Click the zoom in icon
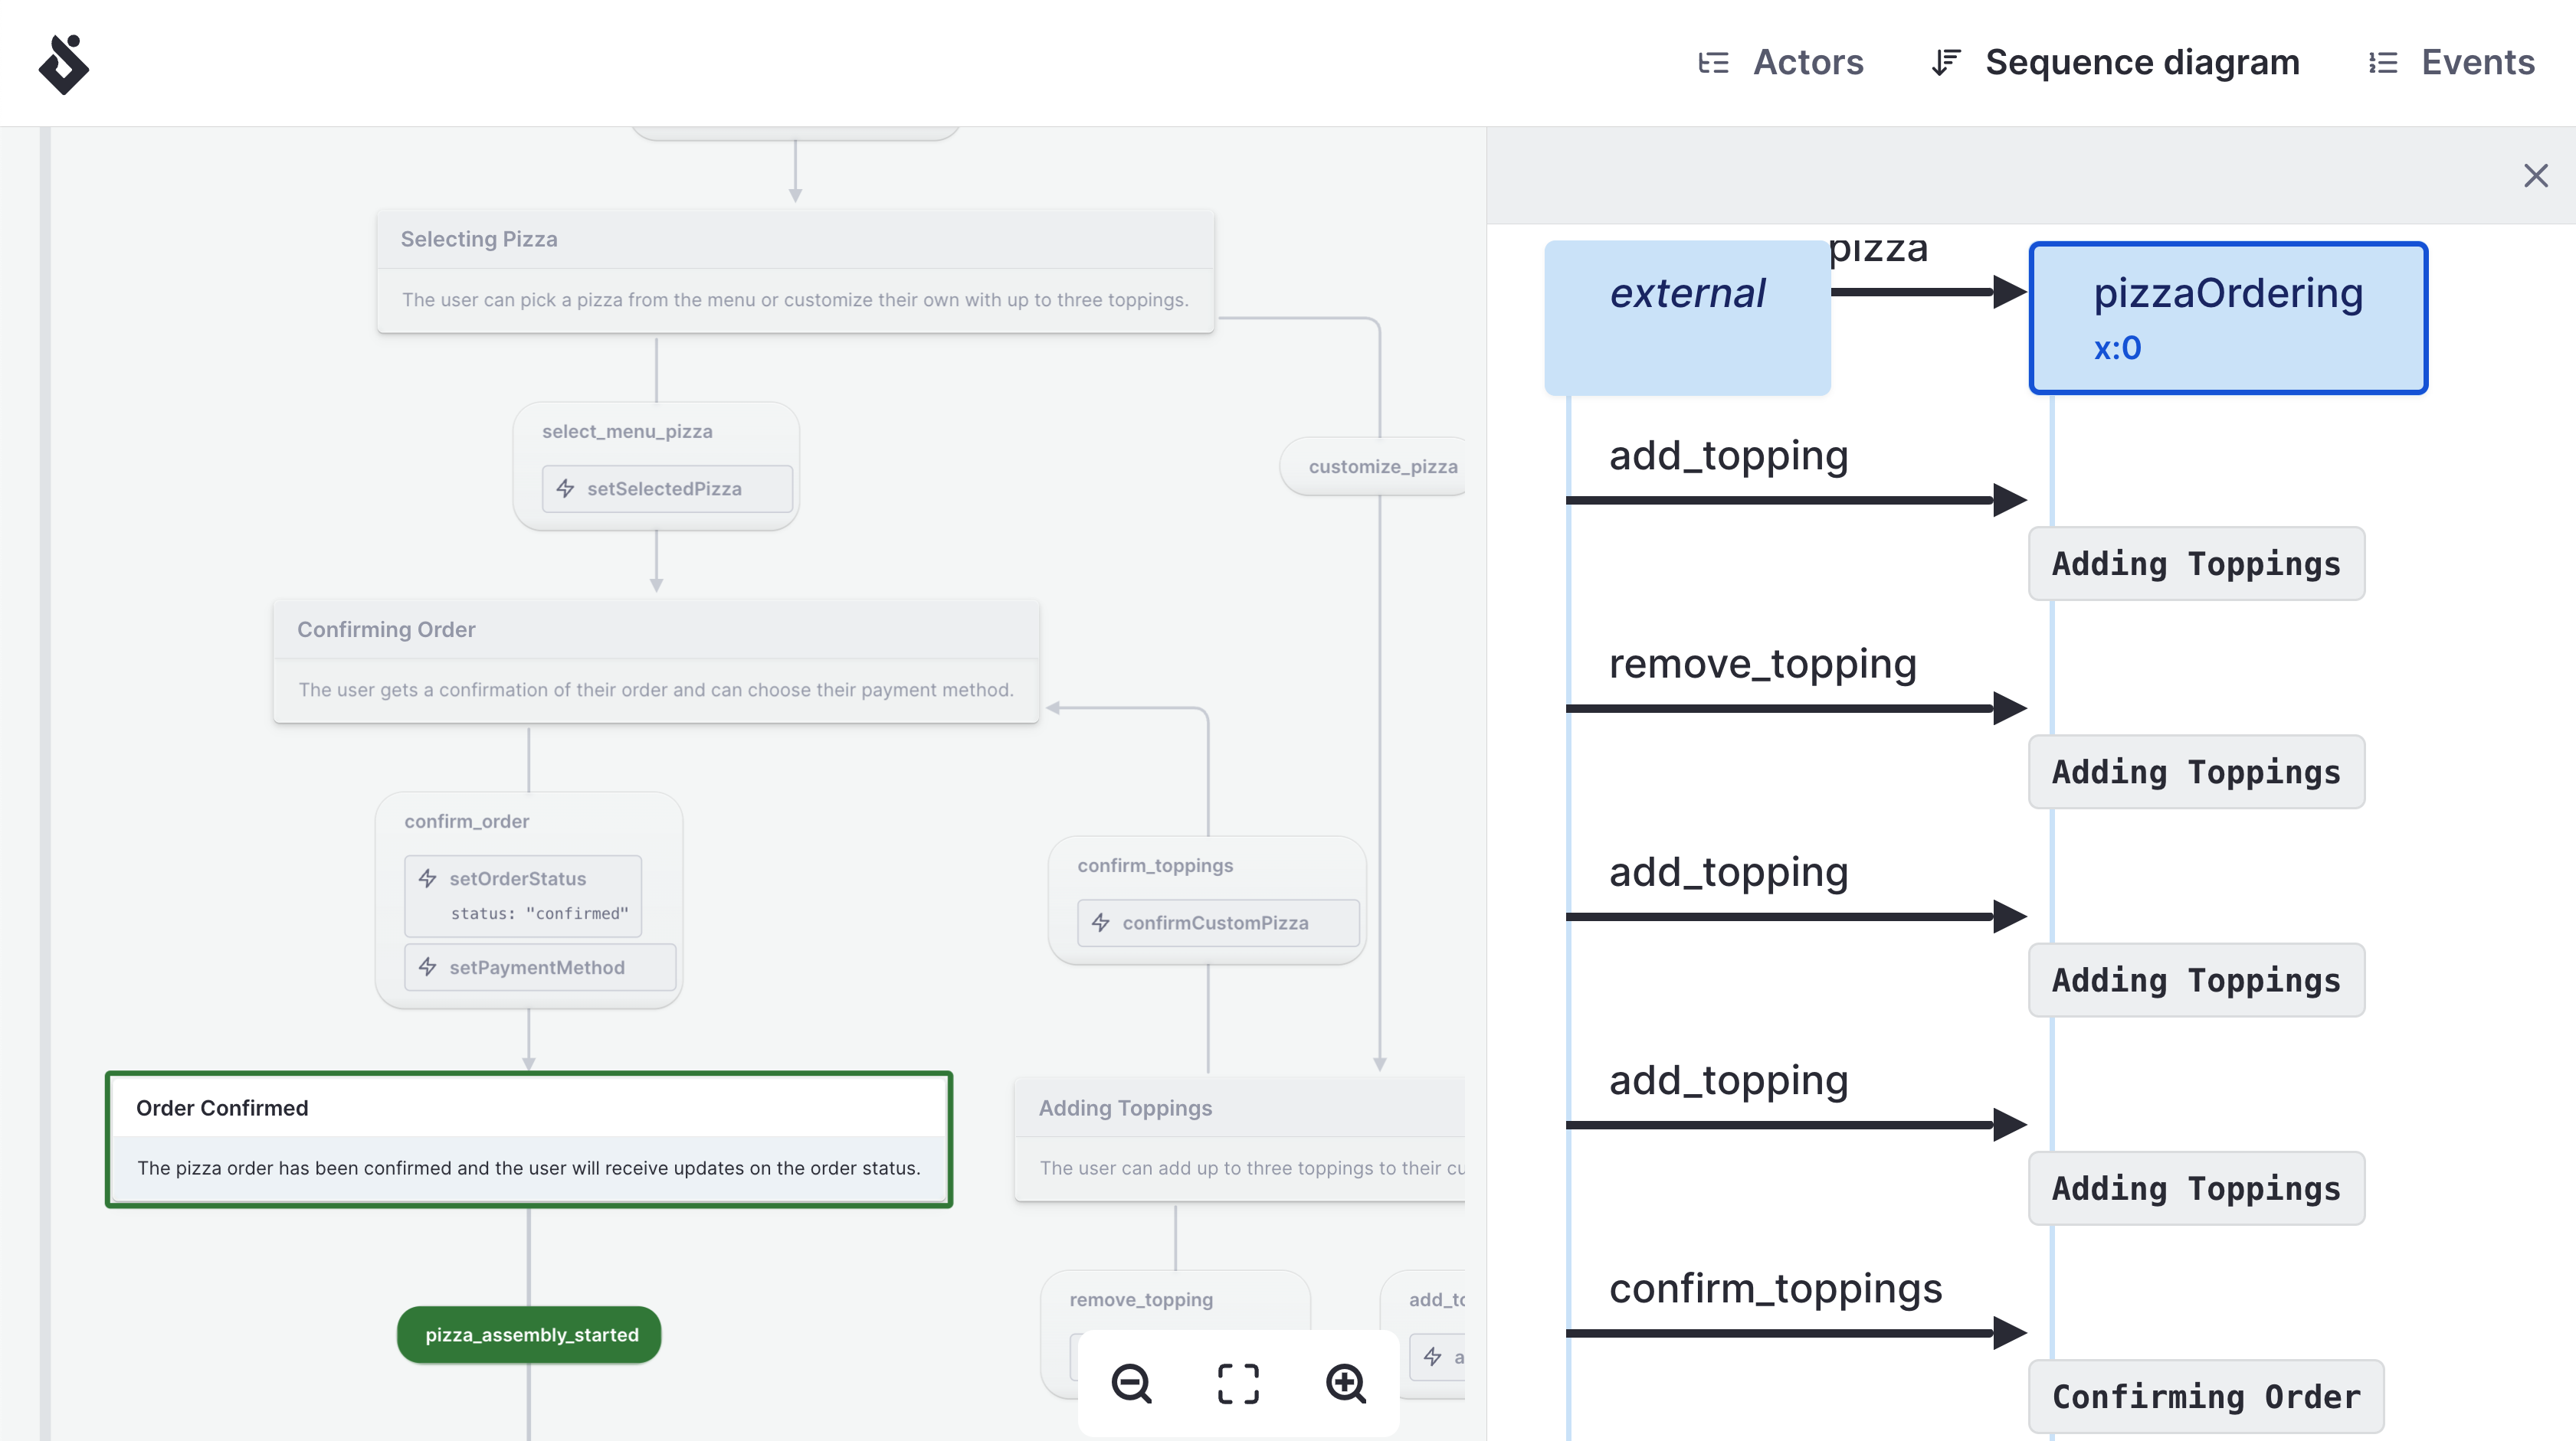 [x=1346, y=1383]
